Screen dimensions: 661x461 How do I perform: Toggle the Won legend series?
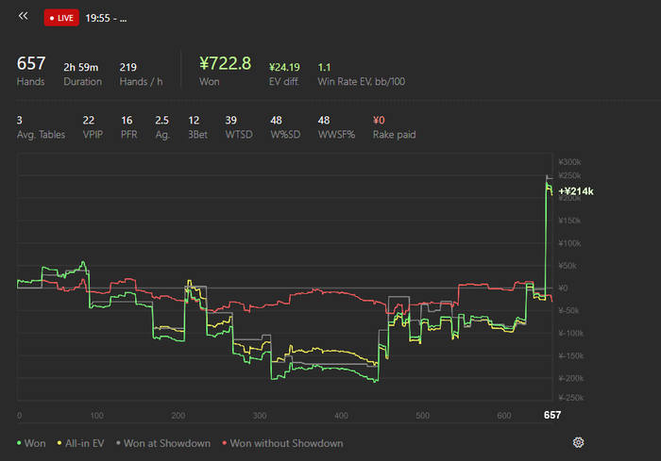pyautogui.click(x=31, y=443)
